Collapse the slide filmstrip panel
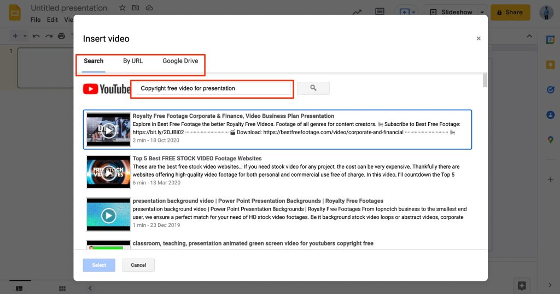This screenshot has width=560, height=294. (90, 288)
